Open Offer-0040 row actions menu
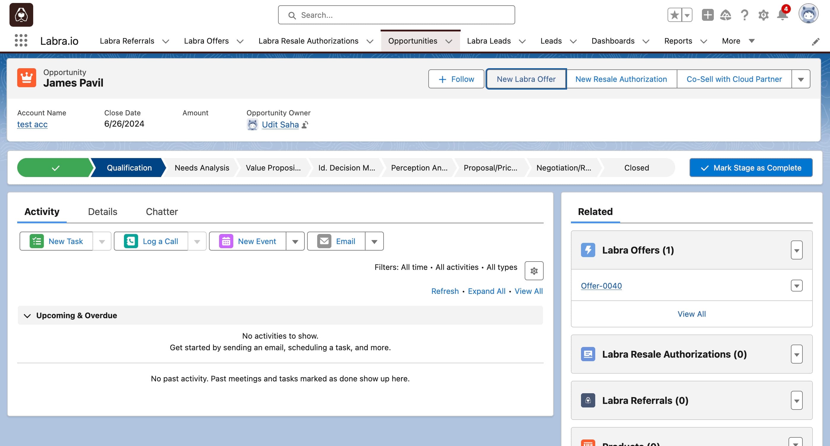 pos(797,286)
